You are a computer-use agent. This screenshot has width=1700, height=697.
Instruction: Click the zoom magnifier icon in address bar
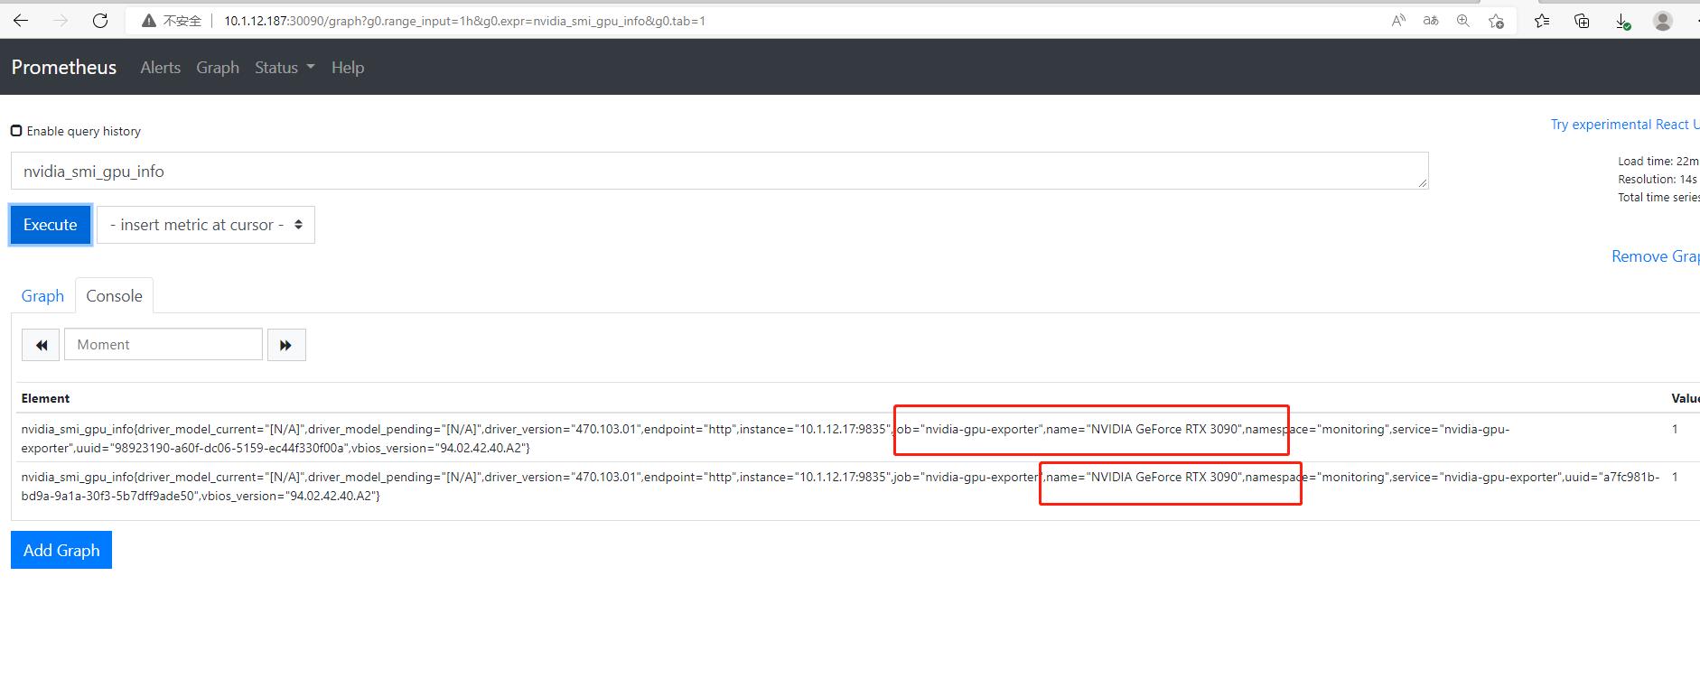click(1463, 21)
